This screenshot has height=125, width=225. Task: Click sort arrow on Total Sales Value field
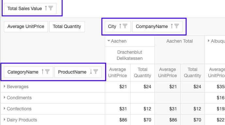click(x=46, y=8)
